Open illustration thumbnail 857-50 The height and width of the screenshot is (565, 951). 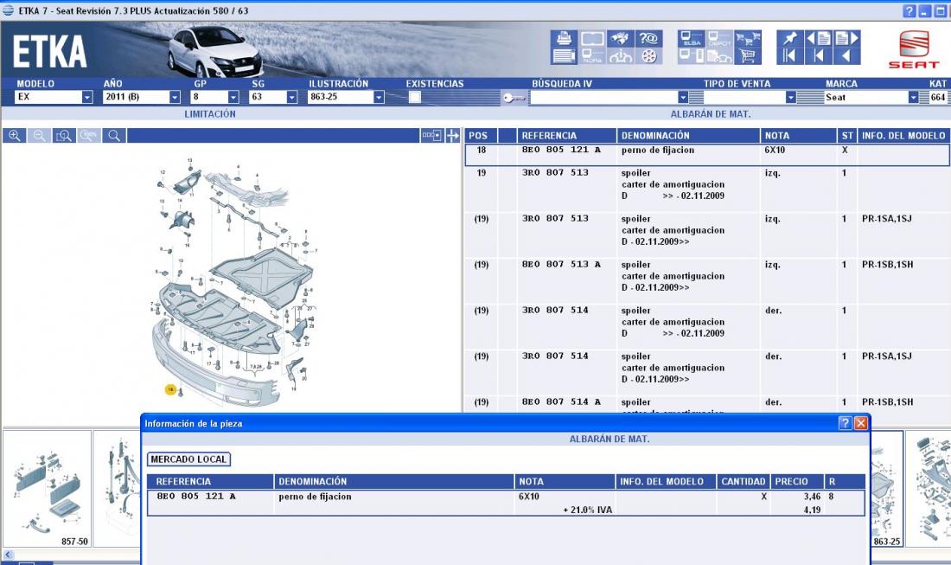point(48,489)
